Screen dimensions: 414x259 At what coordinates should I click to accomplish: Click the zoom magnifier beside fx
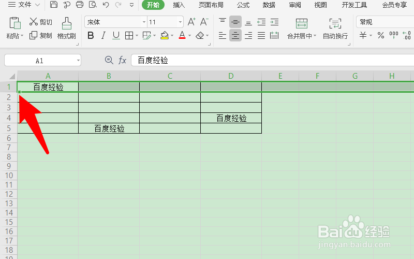pos(109,60)
